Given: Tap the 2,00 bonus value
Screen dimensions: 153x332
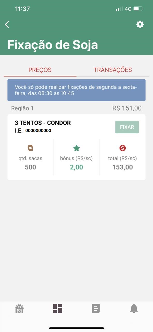Looking at the screenshot, I should click(76, 167).
